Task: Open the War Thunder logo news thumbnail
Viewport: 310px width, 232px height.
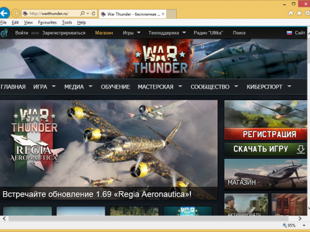Action: coord(188,211)
